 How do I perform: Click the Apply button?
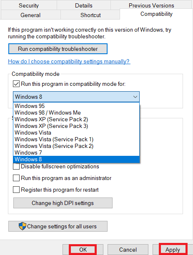tap(173, 250)
